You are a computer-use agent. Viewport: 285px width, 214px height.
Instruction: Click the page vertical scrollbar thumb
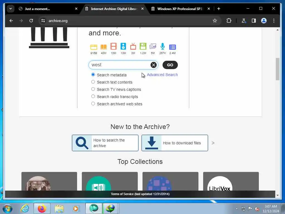click(x=277, y=69)
